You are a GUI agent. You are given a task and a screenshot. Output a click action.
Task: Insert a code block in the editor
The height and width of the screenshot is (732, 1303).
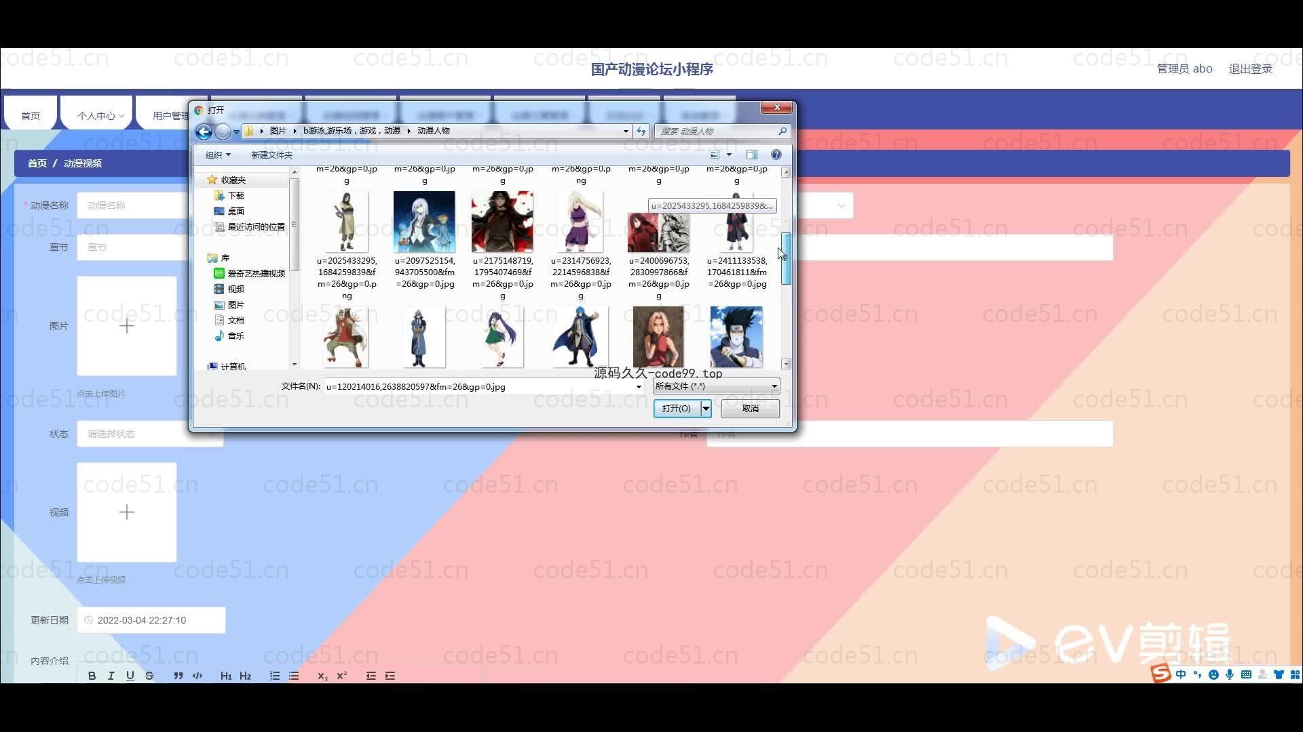197,676
